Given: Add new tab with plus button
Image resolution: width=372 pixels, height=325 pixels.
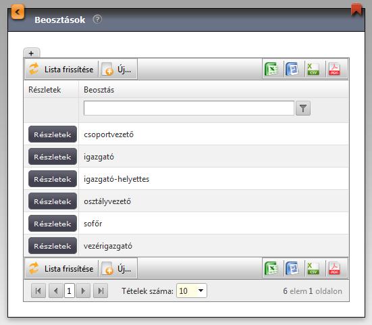Looking at the screenshot, I should pyautogui.click(x=32, y=53).
